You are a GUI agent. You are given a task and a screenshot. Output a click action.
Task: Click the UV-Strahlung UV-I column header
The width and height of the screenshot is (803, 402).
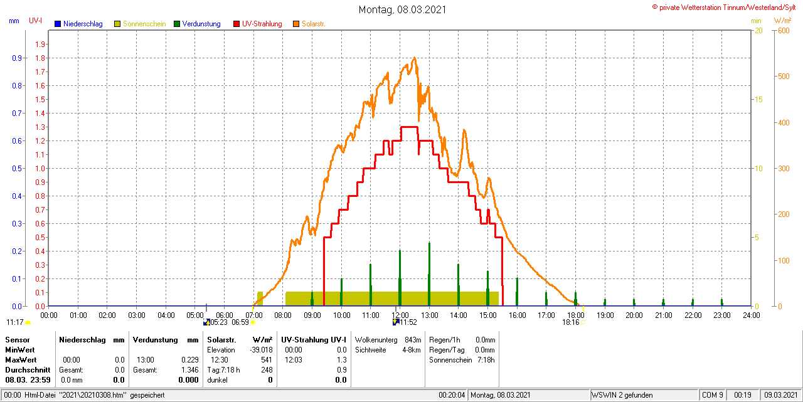(x=314, y=339)
